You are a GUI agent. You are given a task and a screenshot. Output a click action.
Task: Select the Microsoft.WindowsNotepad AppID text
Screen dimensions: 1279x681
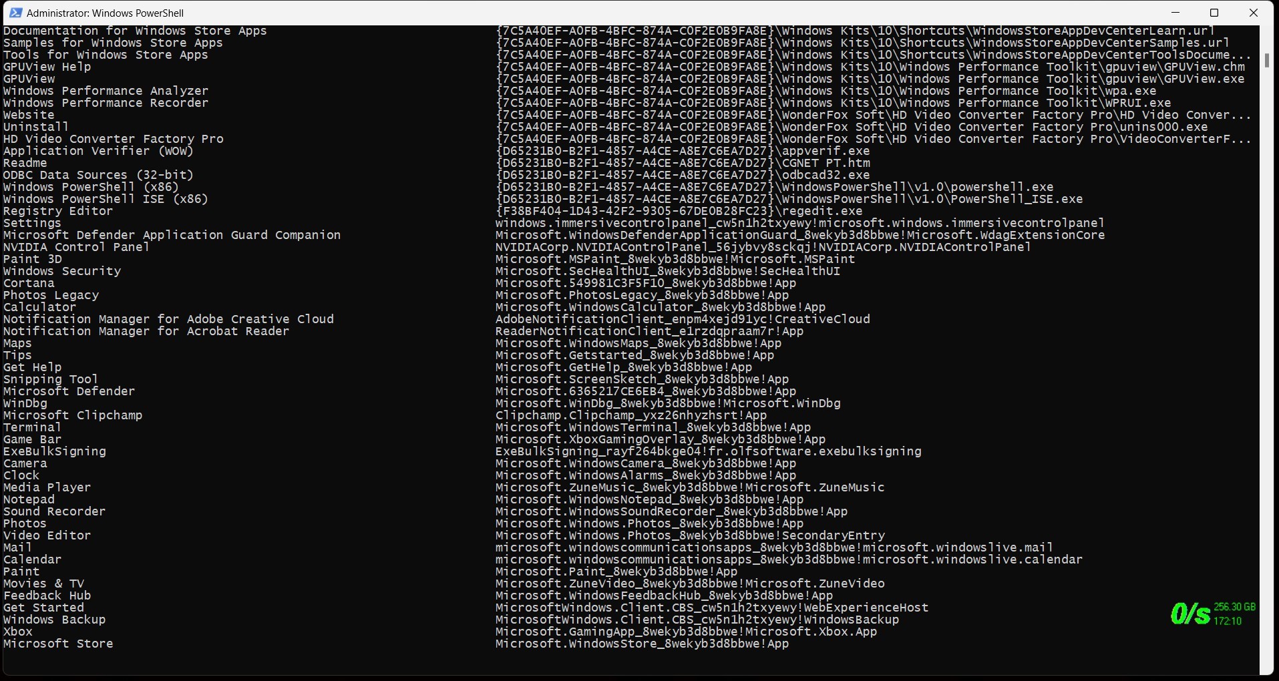point(650,499)
